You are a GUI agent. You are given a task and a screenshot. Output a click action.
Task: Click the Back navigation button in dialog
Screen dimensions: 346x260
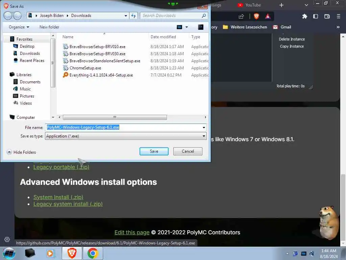(8, 16)
